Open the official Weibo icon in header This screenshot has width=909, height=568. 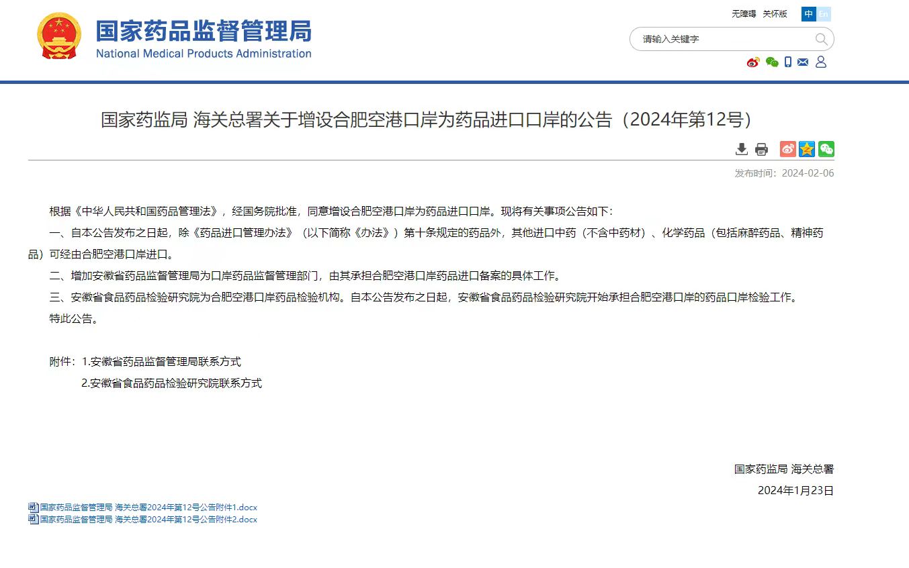pyautogui.click(x=753, y=62)
